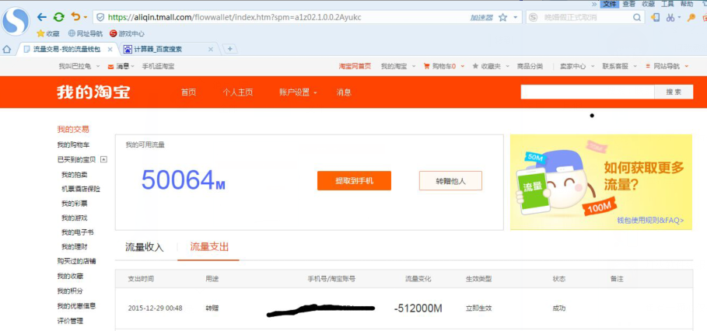The image size is (707, 331).
Task: Open 机票酒店保险 in sidebar
Action: click(x=81, y=189)
